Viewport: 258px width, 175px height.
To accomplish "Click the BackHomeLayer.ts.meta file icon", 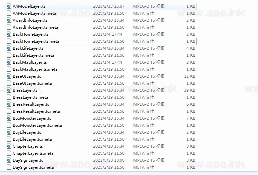I will point(9,41).
